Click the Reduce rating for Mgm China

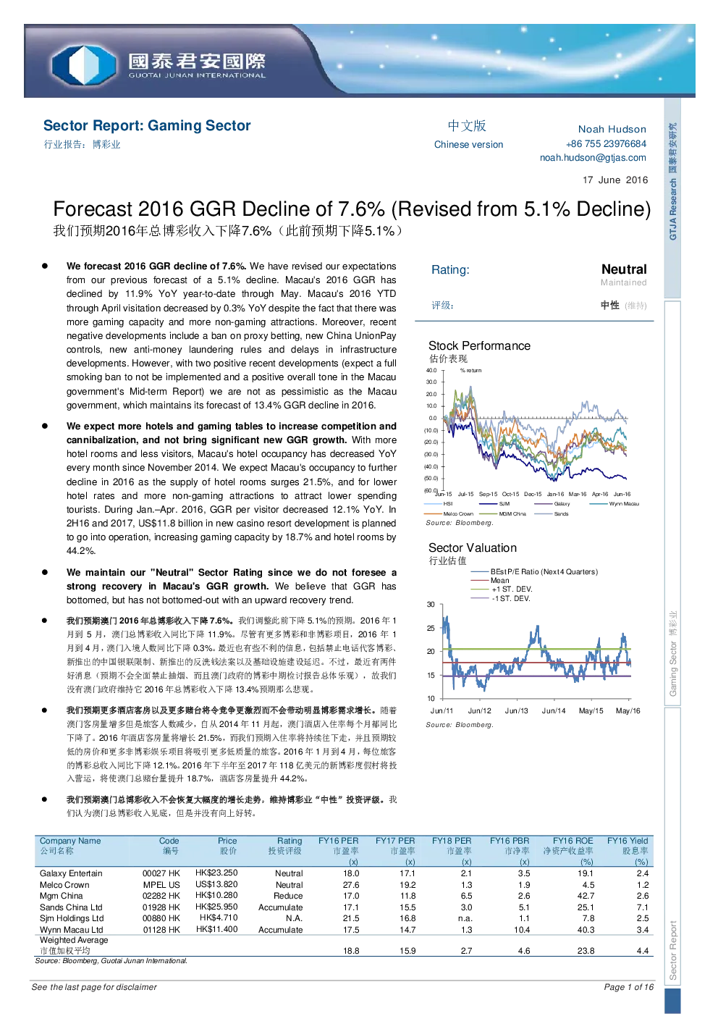288,896
